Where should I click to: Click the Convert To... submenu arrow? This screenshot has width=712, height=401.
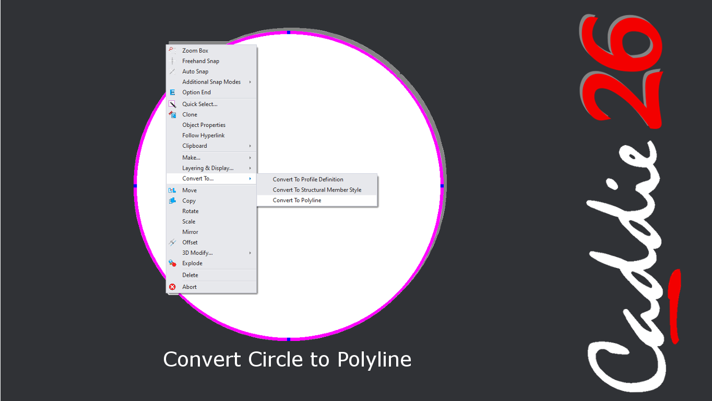pyautogui.click(x=250, y=179)
